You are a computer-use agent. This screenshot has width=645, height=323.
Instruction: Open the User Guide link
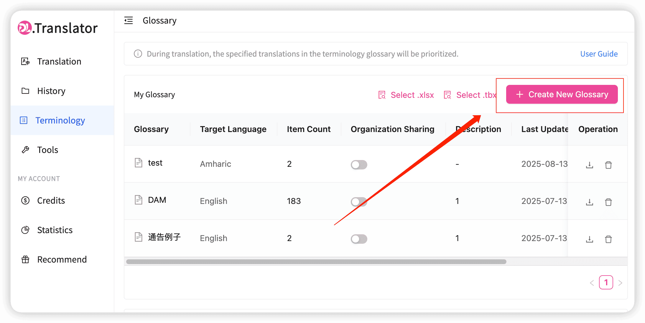click(599, 54)
